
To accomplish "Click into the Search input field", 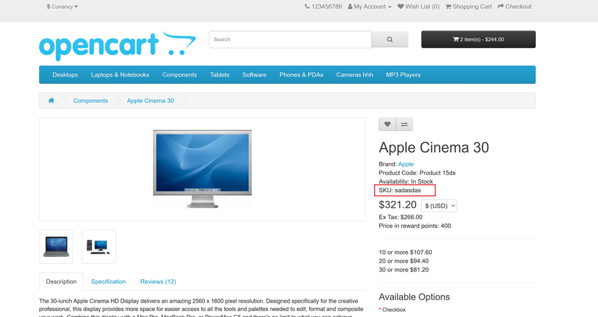I will (290, 39).
